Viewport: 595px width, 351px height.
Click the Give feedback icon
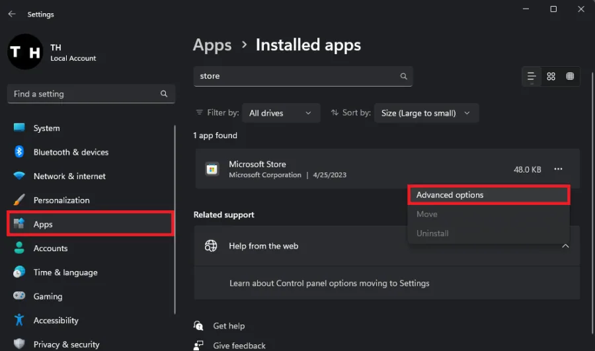tap(198, 345)
